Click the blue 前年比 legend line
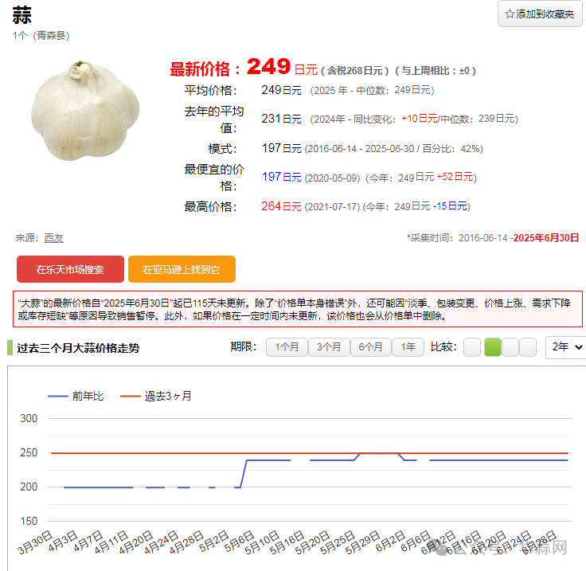 click(58, 396)
